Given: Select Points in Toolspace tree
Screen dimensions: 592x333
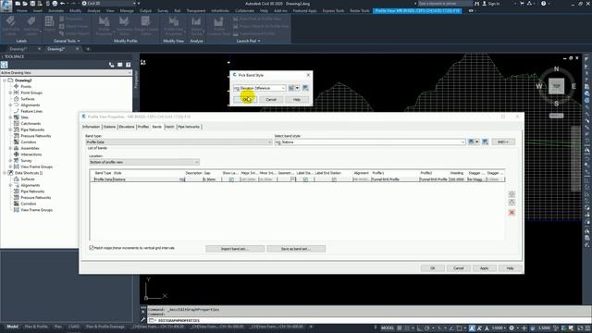Looking at the screenshot, I should click(x=26, y=86).
